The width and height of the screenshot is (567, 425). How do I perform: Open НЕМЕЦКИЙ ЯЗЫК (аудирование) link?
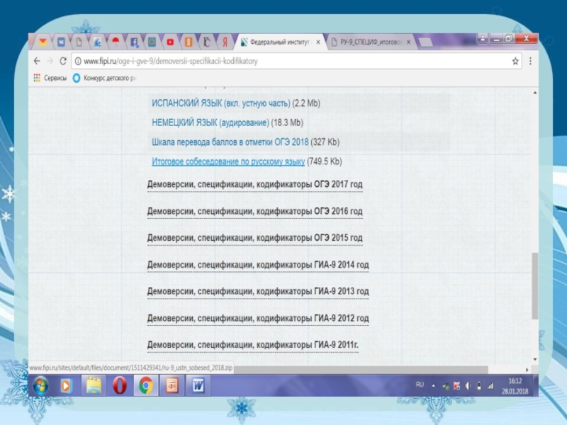click(210, 123)
